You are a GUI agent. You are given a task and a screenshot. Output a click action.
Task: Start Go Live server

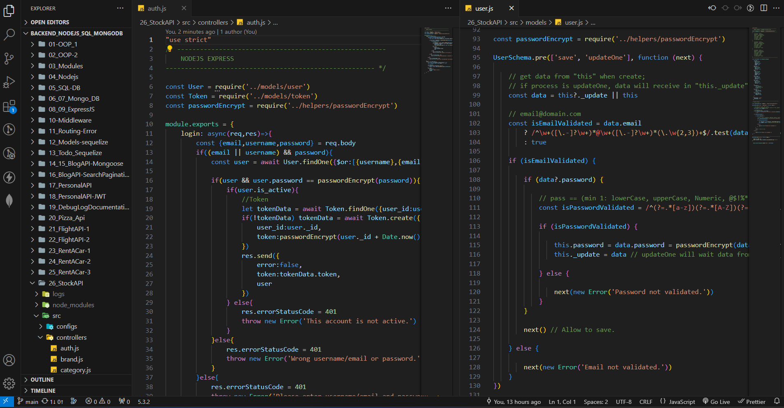pyautogui.click(x=716, y=402)
